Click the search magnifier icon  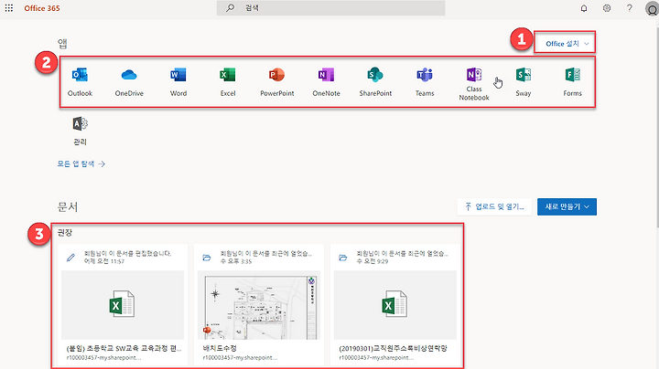click(230, 8)
